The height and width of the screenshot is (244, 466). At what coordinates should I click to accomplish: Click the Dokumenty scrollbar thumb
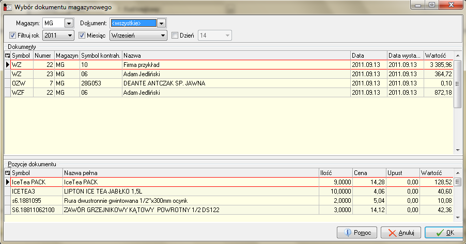point(458,84)
